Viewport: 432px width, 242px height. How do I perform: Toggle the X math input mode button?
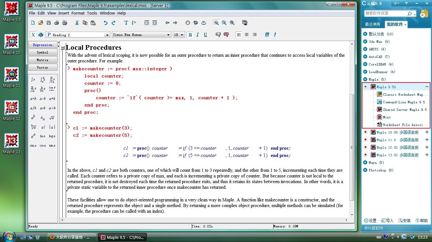click(33, 35)
